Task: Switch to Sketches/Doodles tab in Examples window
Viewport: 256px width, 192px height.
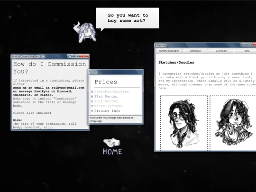Action: coord(169,51)
